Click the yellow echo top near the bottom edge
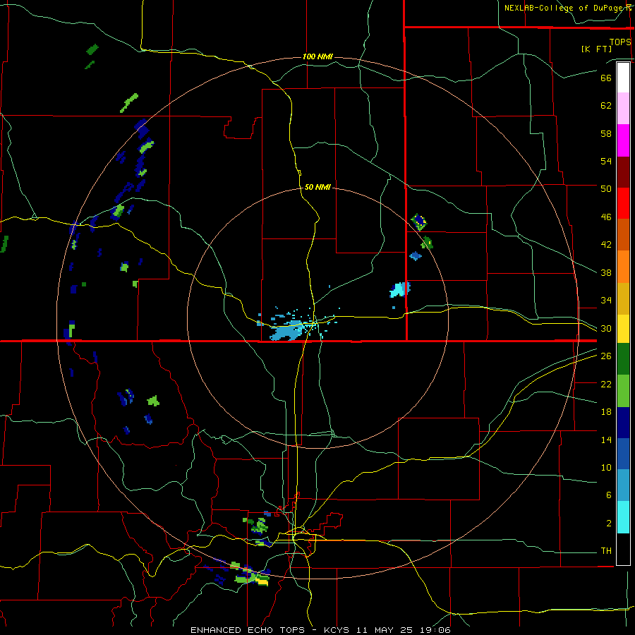Screen dimensions: 635x635 click(262, 582)
